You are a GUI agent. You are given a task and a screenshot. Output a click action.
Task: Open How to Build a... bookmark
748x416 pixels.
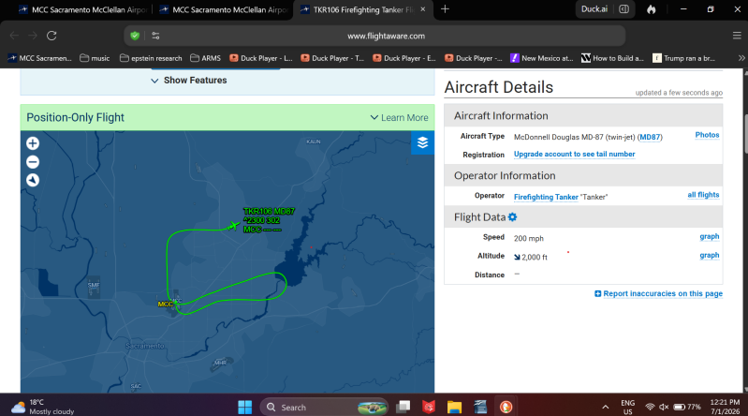(x=612, y=58)
